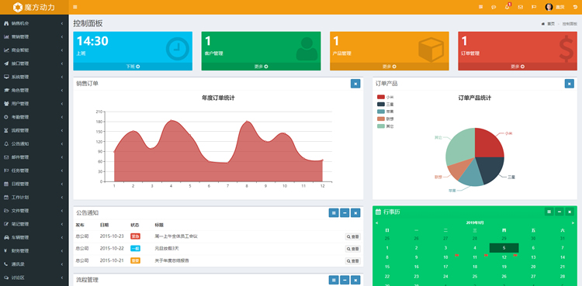Open the 考勤管理 menu item
The width and height of the screenshot is (582, 286).
34,117
